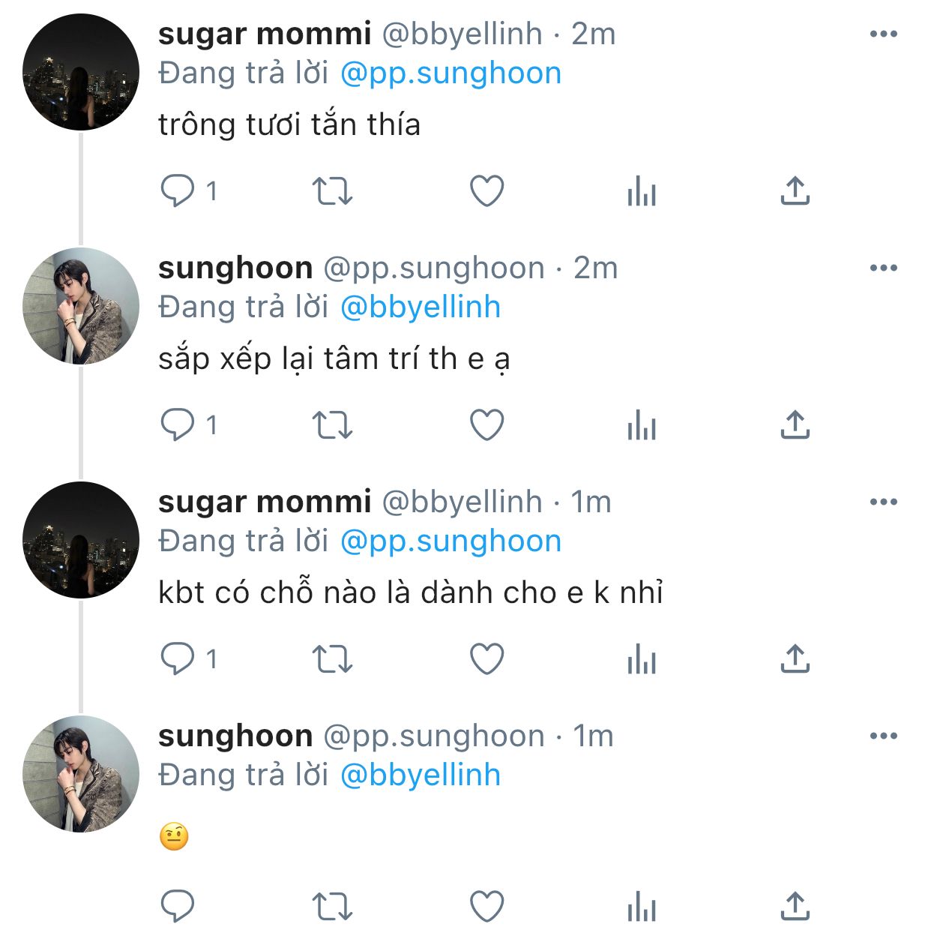Like the "trông tươi tắn thía" tweet
This screenshot has width=931, height=933.
point(486,190)
